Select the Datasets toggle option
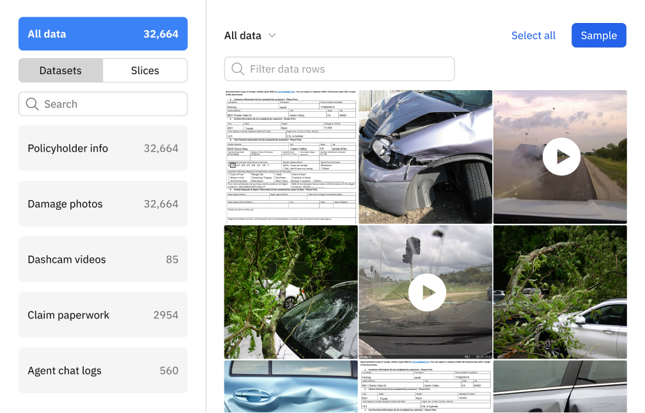The width and height of the screenshot is (645, 413). [61, 70]
